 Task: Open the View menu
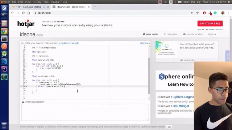pos(28,2)
